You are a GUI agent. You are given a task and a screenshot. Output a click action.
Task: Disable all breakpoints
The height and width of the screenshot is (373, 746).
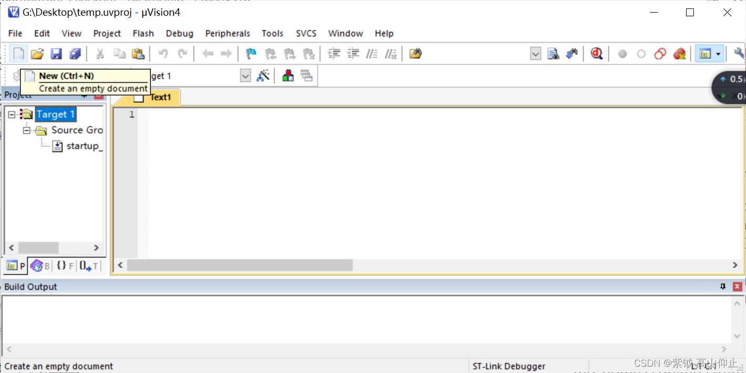(660, 54)
